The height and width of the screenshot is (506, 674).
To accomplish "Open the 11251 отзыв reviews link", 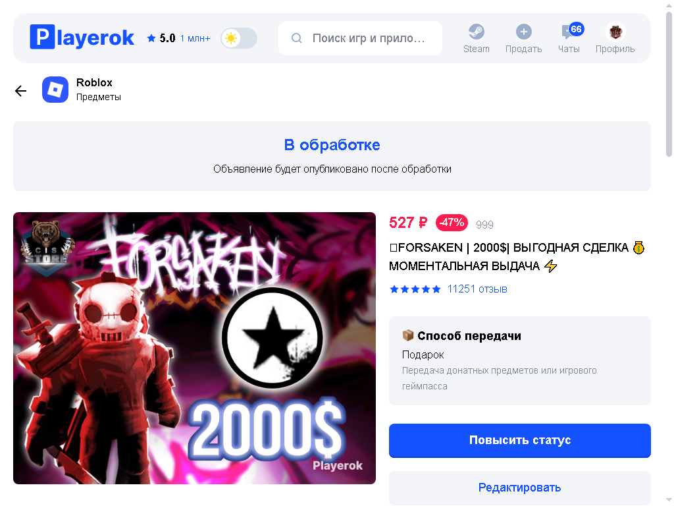I will [477, 289].
